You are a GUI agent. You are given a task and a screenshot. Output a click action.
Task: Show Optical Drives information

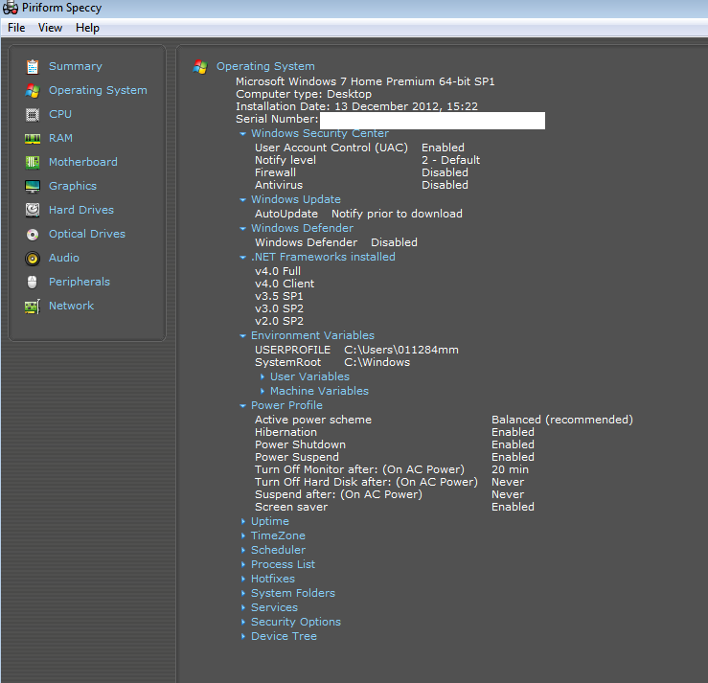(x=87, y=234)
